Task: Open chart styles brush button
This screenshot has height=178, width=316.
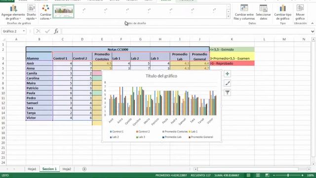Action: 227,83
